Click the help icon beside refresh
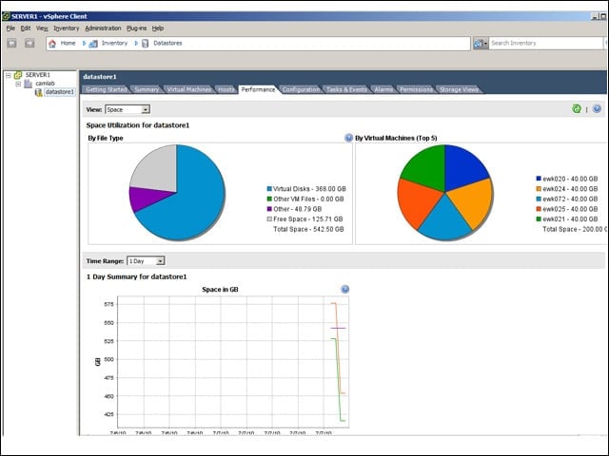This screenshot has height=456, width=609. (597, 109)
